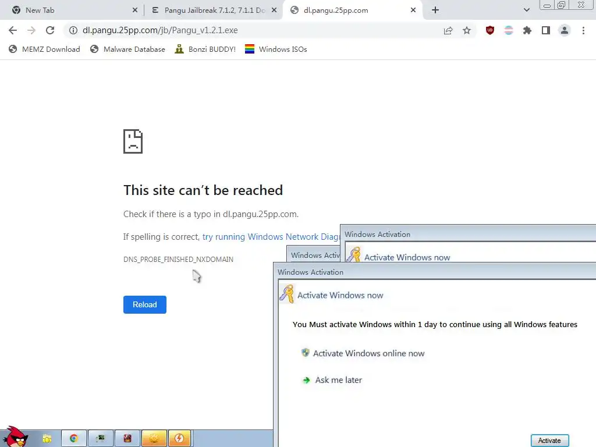Toggle the side panel icon
Image resolution: width=596 pixels, height=447 pixels.
pyautogui.click(x=546, y=30)
